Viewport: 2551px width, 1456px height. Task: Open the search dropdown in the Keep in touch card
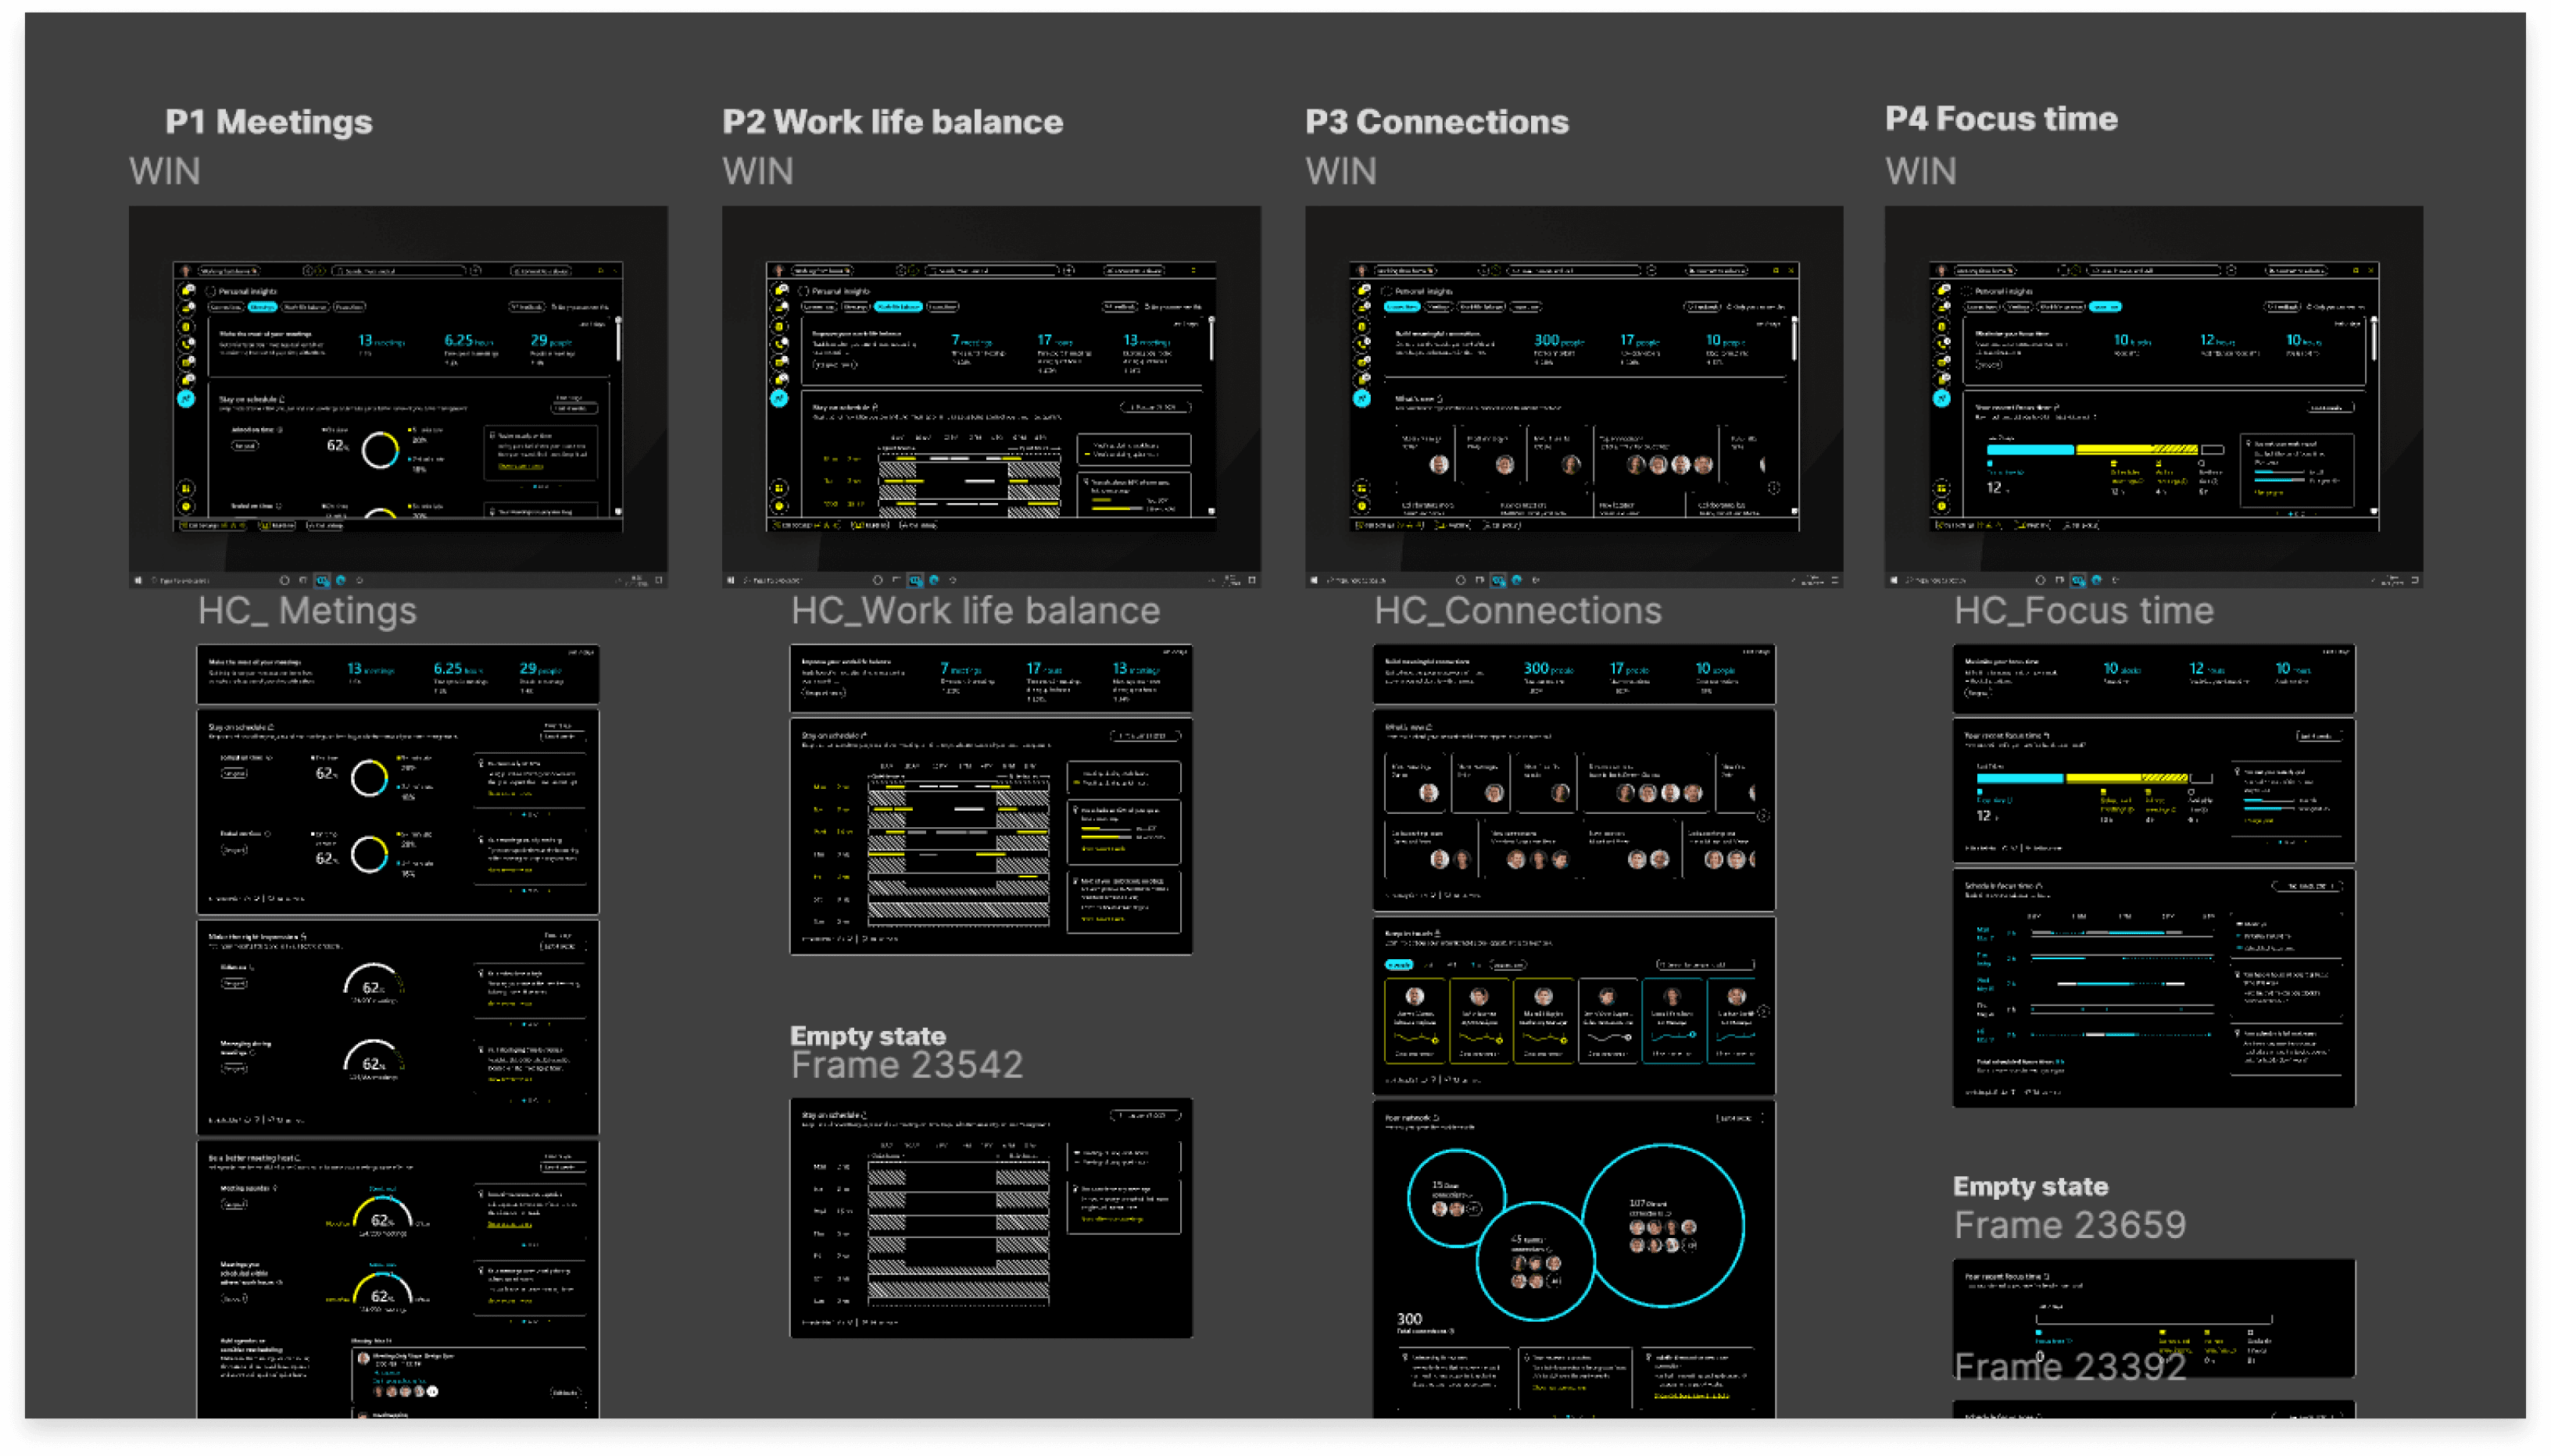[x=1705, y=965]
